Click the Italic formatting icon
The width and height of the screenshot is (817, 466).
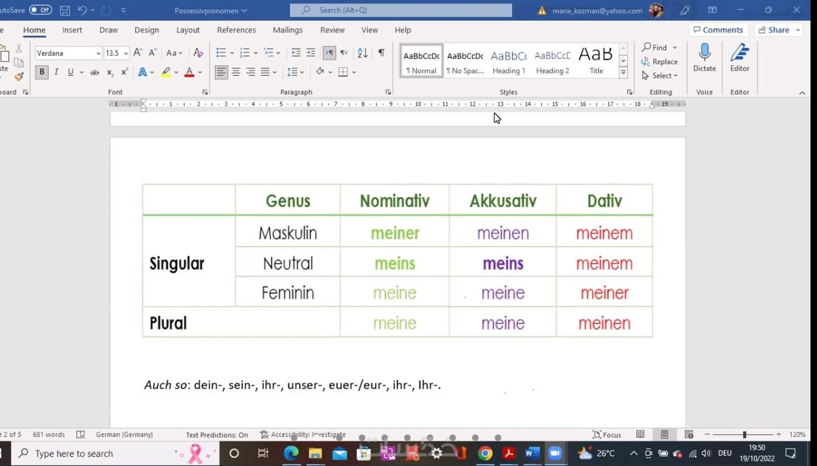pyautogui.click(x=56, y=72)
